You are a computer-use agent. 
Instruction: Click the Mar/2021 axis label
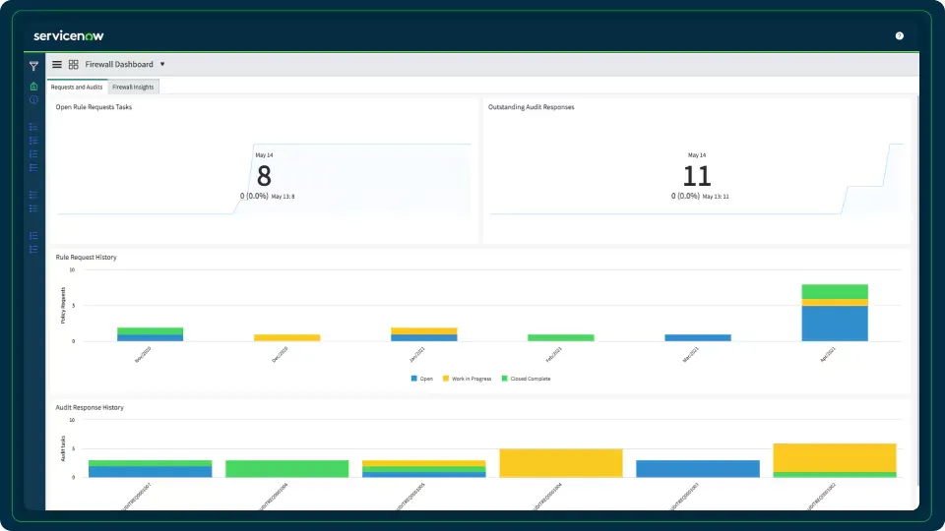pos(691,355)
